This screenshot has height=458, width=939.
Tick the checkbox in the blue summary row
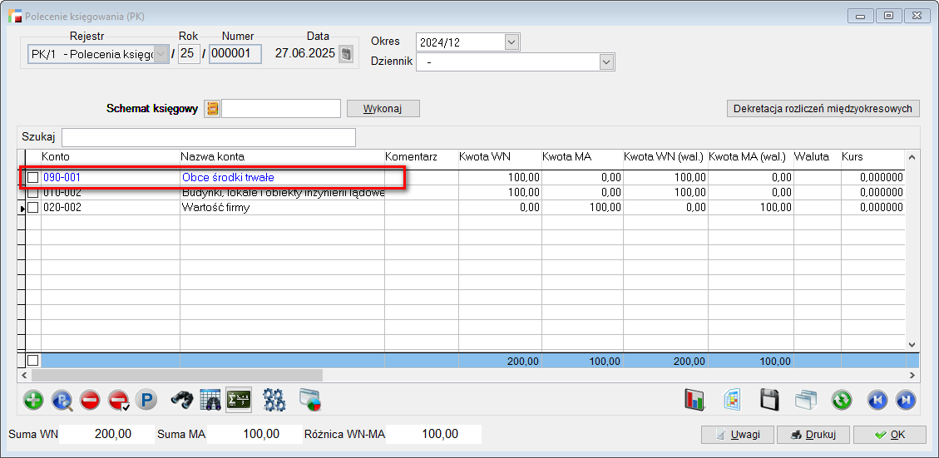33,360
